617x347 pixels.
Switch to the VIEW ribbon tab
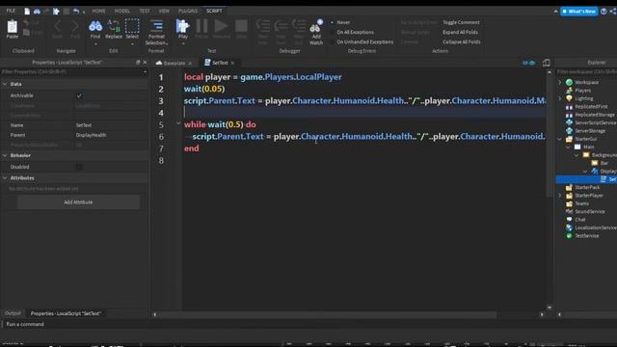pyautogui.click(x=164, y=11)
